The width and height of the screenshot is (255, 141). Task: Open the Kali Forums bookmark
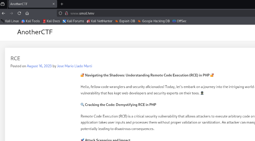click(x=73, y=21)
